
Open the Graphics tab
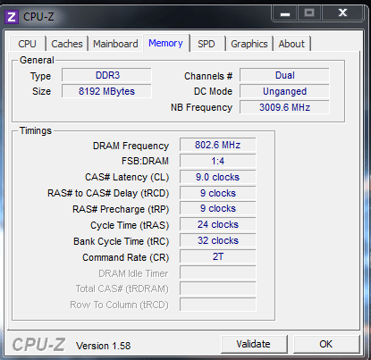pos(249,44)
